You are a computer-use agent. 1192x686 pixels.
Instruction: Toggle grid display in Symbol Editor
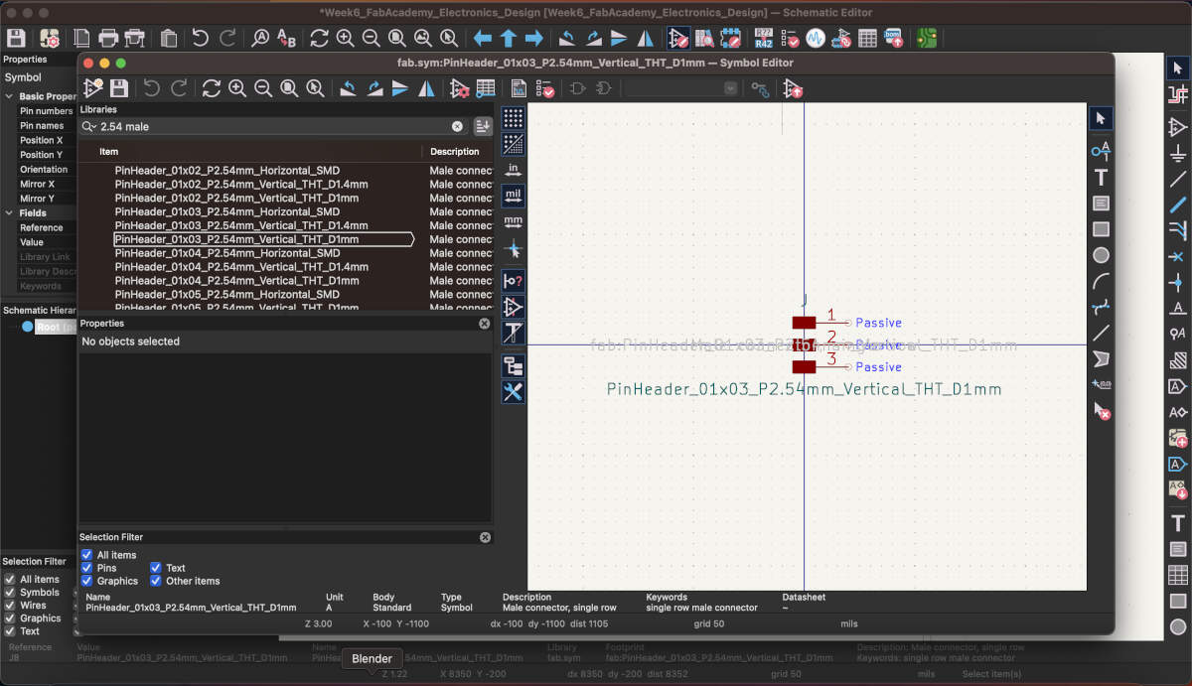pyautogui.click(x=514, y=118)
